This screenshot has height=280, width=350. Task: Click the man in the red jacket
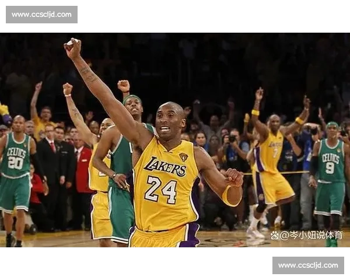click(83, 170)
